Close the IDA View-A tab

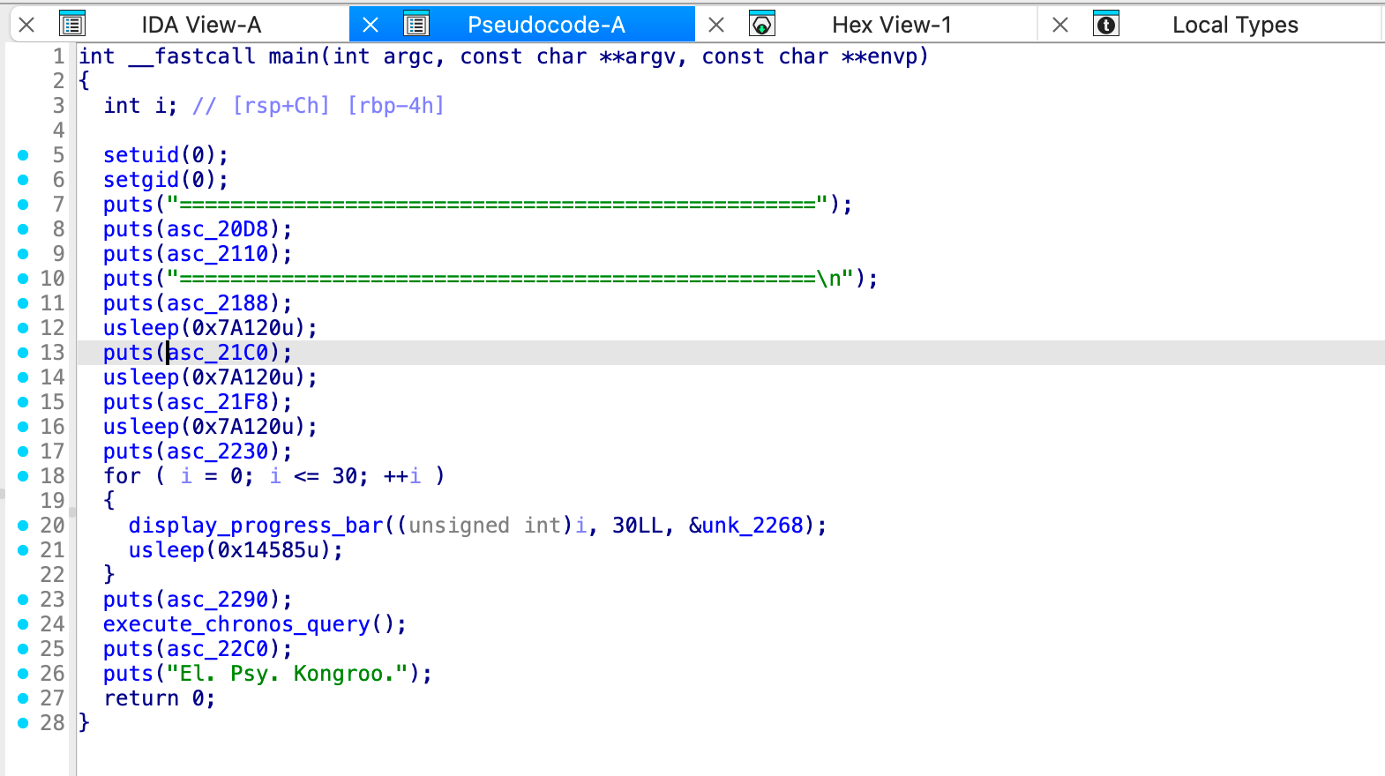tap(27, 25)
